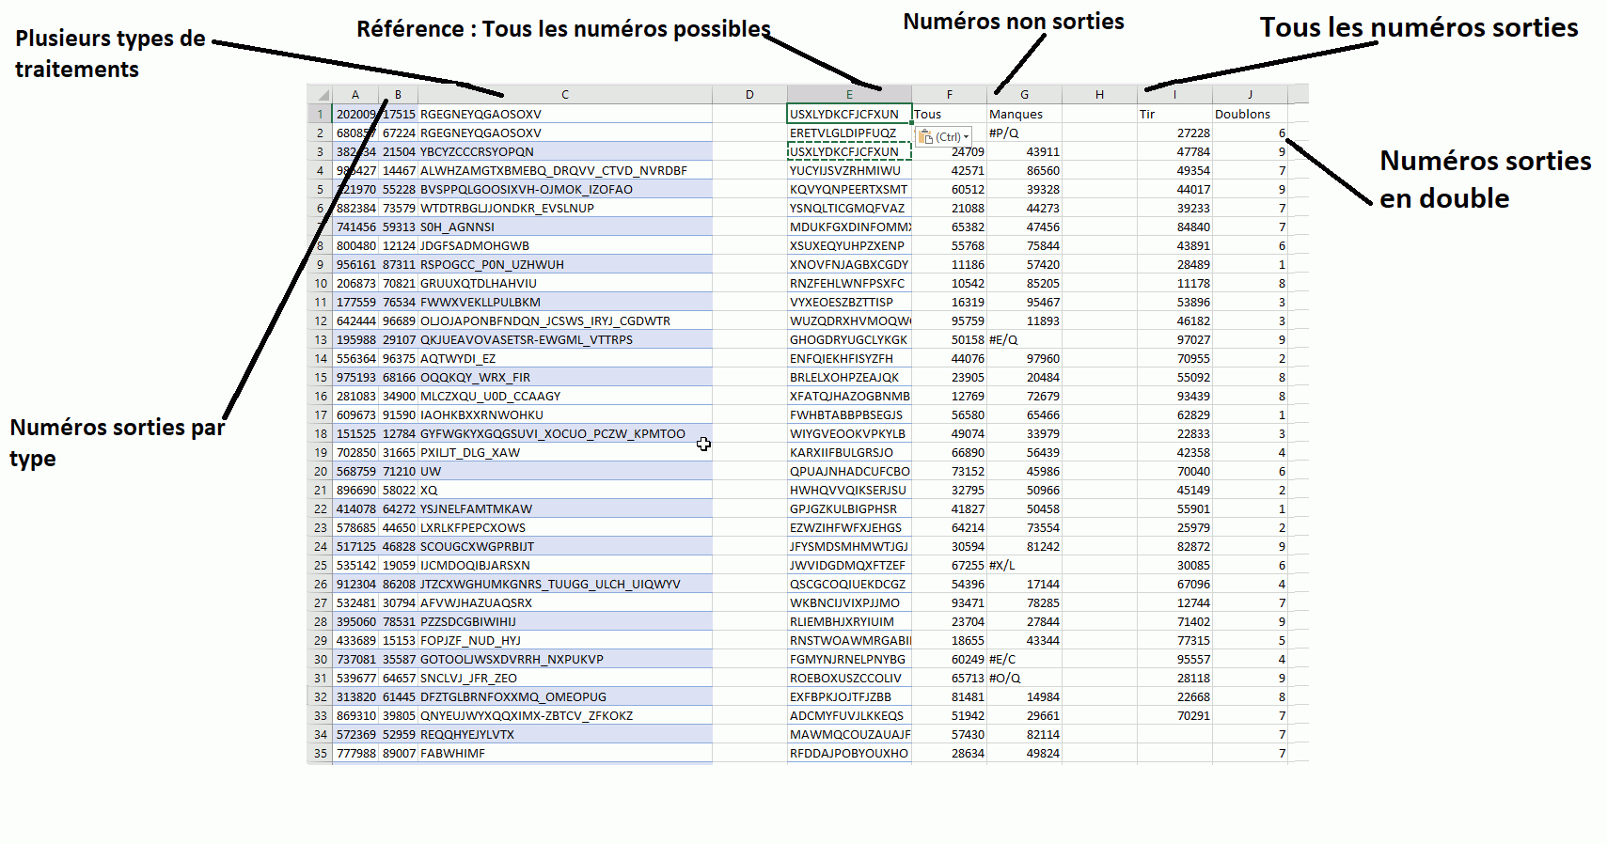Click cell BVSPPQLGOOSIXVH-OJMOK_IZOFAO
Viewport: 1607px width, 844px height.
pyautogui.click(x=565, y=189)
